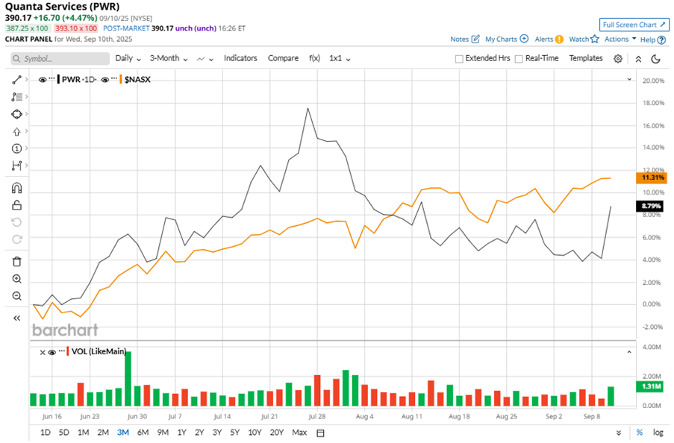Click the Symbol search field
This screenshot has height=443, width=674.
coord(60,58)
